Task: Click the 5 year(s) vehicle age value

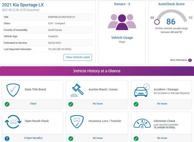Action: point(53,36)
